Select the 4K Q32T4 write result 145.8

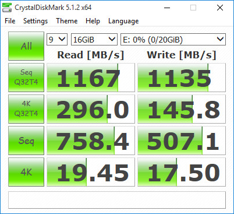pos(182,109)
